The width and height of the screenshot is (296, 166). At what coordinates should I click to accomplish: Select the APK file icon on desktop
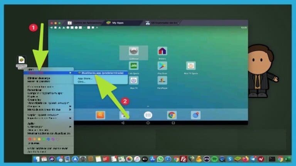(21, 60)
